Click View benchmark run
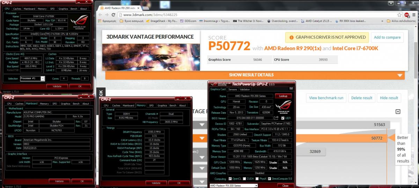Image resolution: width=419 pixels, height=188 pixels. (x=326, y=98)
